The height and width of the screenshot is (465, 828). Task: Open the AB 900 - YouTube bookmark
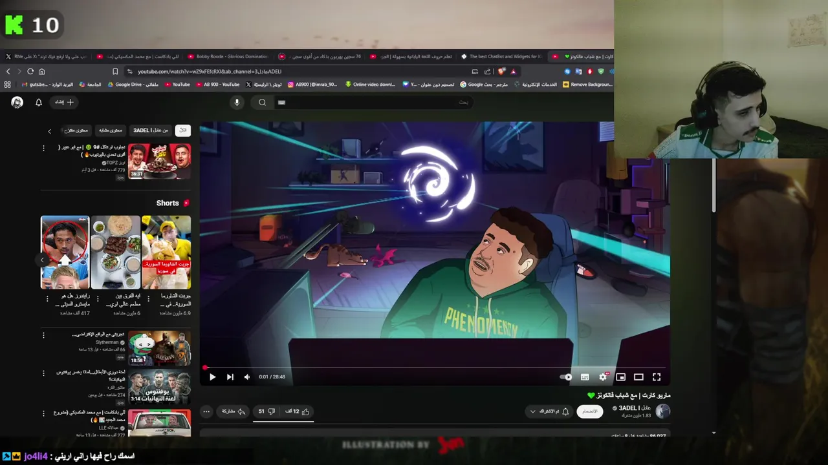[x=218, y=85]
